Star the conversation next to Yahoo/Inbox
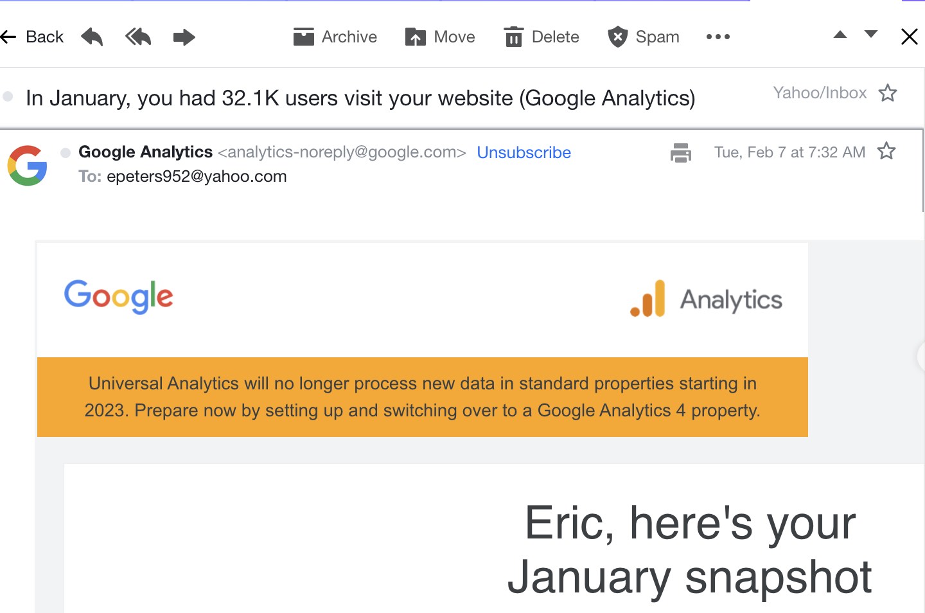The width and height of the screenshot is (925, 613). 888,93
